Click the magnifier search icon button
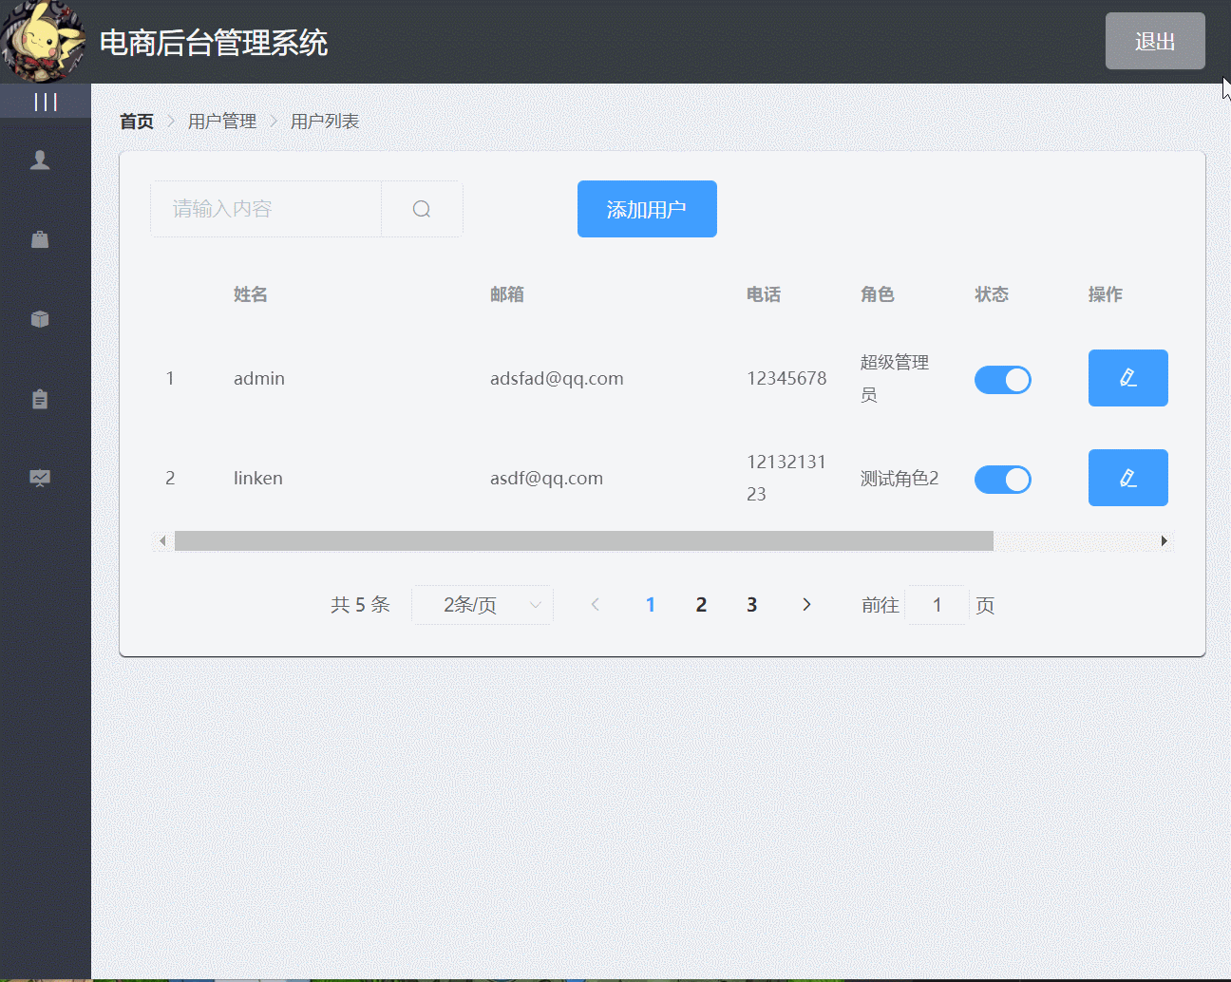This screenshot has width=1231, height=982. (422, 209)
